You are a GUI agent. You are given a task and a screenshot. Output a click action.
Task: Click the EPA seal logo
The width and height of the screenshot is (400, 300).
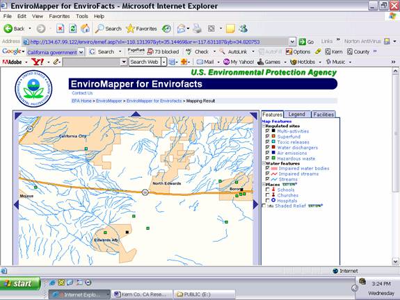pos(33,89)
